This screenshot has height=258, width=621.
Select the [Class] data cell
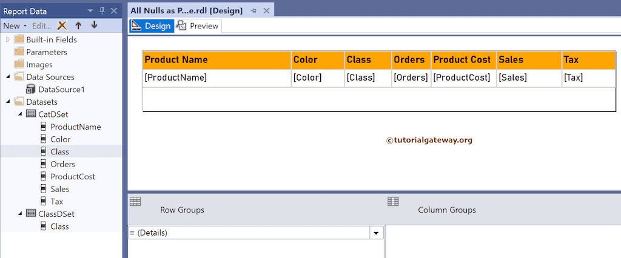click(x=368, y=78)
